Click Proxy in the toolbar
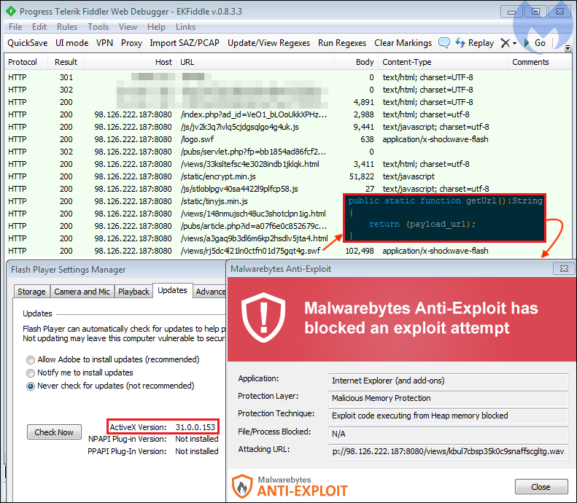Viewport: 577px width, 503px height. [x=131, y=43]
